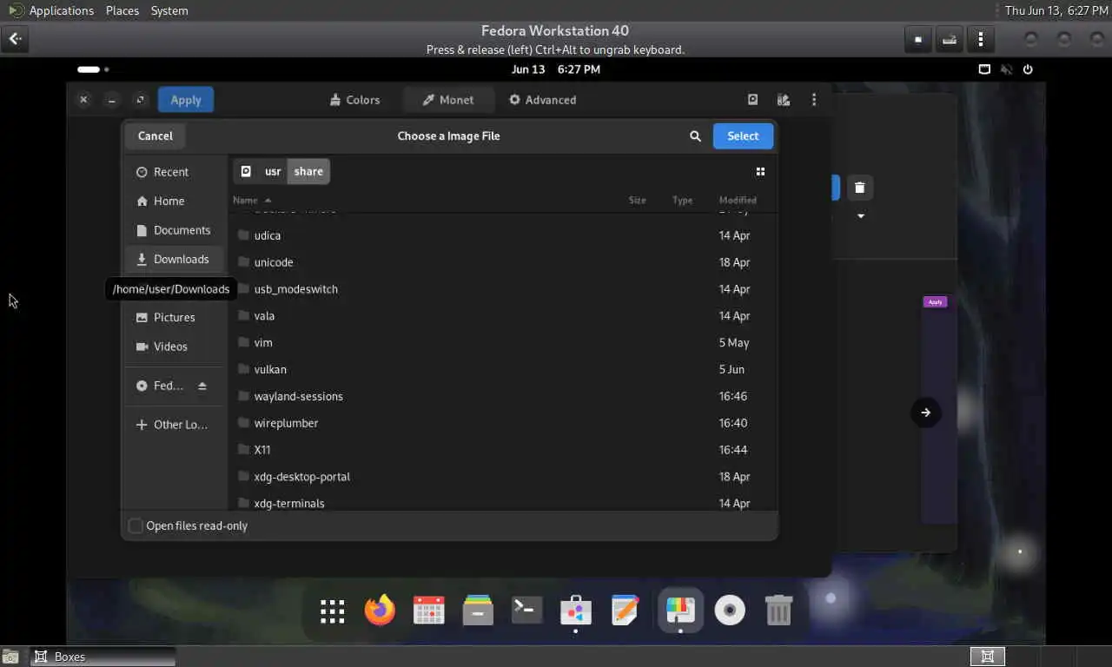Viewport: 1112px width, 667px height.
Task: Go back with Boxes arrow button
Action: 16,39
